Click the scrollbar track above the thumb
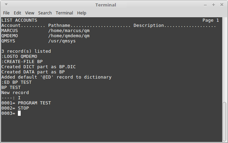The width and height of the screenshot is (228, 143). 225,60
